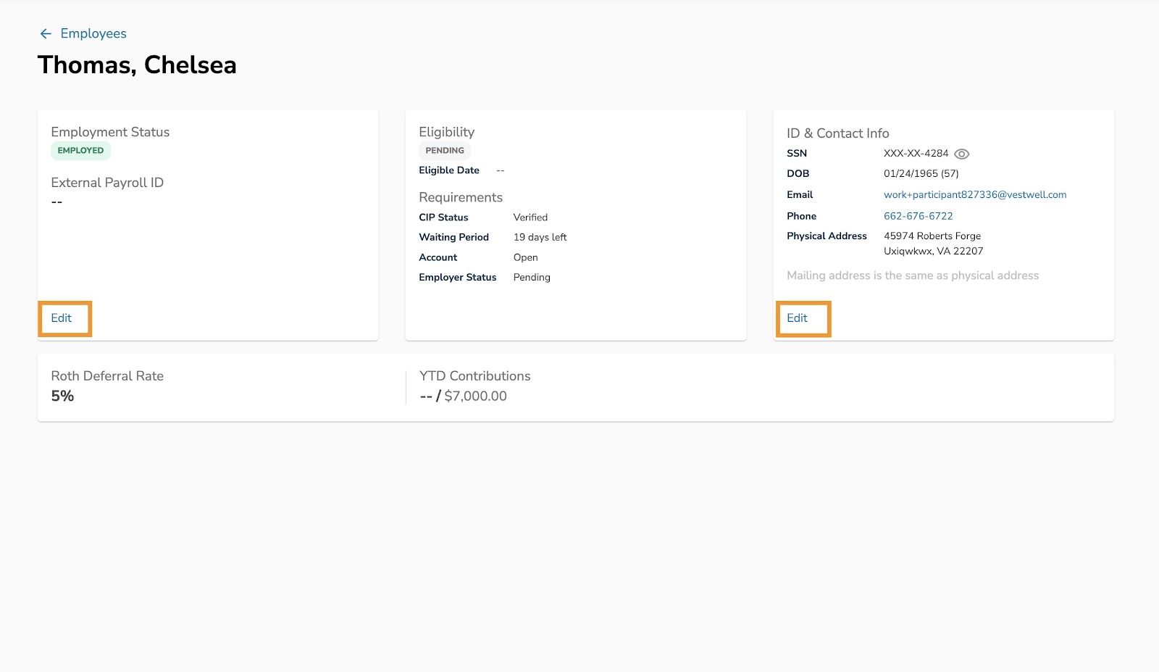Click the physical address 45974 Roberts Forge
The width and height of the screenshot is (1159, 672).
[932, 236]
